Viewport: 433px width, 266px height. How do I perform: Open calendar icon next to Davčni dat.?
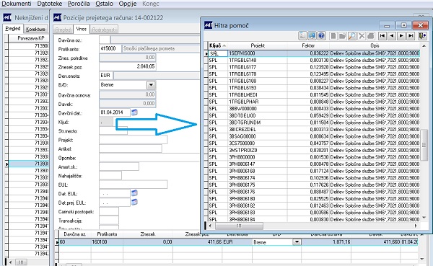134,112
